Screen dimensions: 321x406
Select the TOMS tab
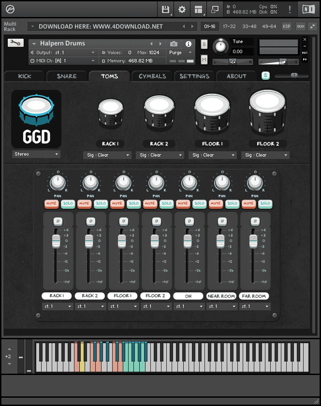110,76
